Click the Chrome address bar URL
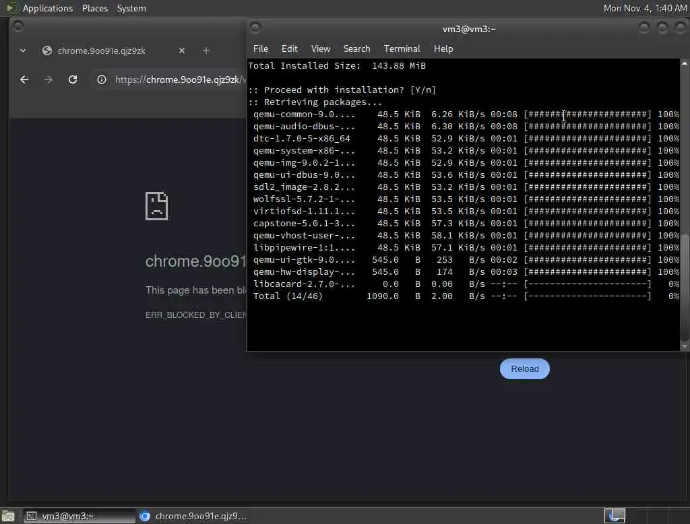 (181, 79)
